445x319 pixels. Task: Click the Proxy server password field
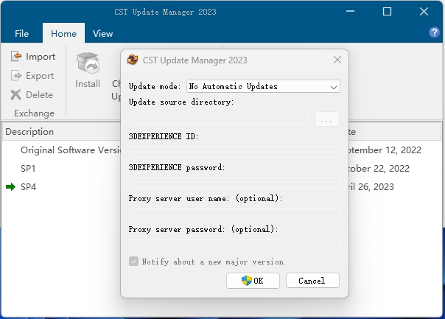tap(234, 245)
